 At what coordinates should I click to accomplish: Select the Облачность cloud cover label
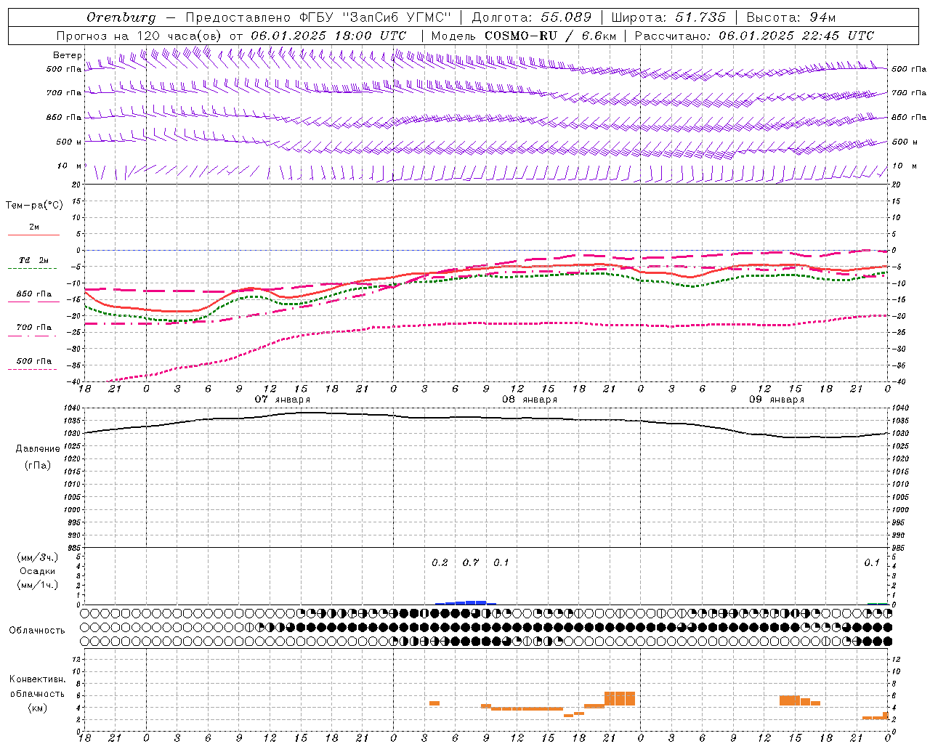point(37,631)
